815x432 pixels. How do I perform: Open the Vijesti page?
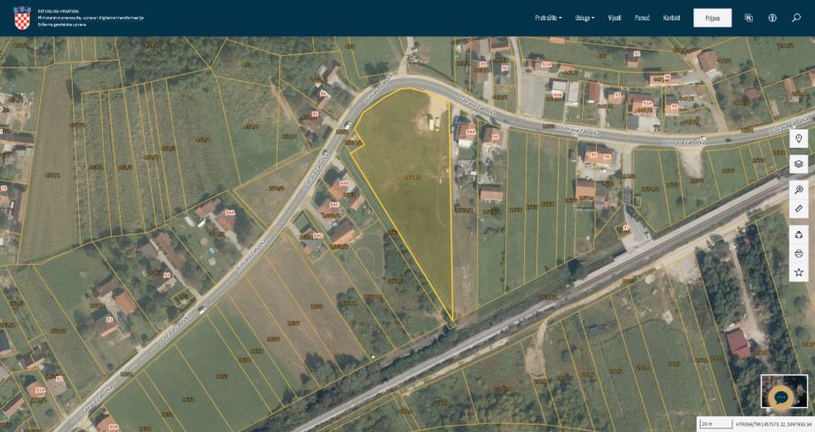tap(615, 18)
